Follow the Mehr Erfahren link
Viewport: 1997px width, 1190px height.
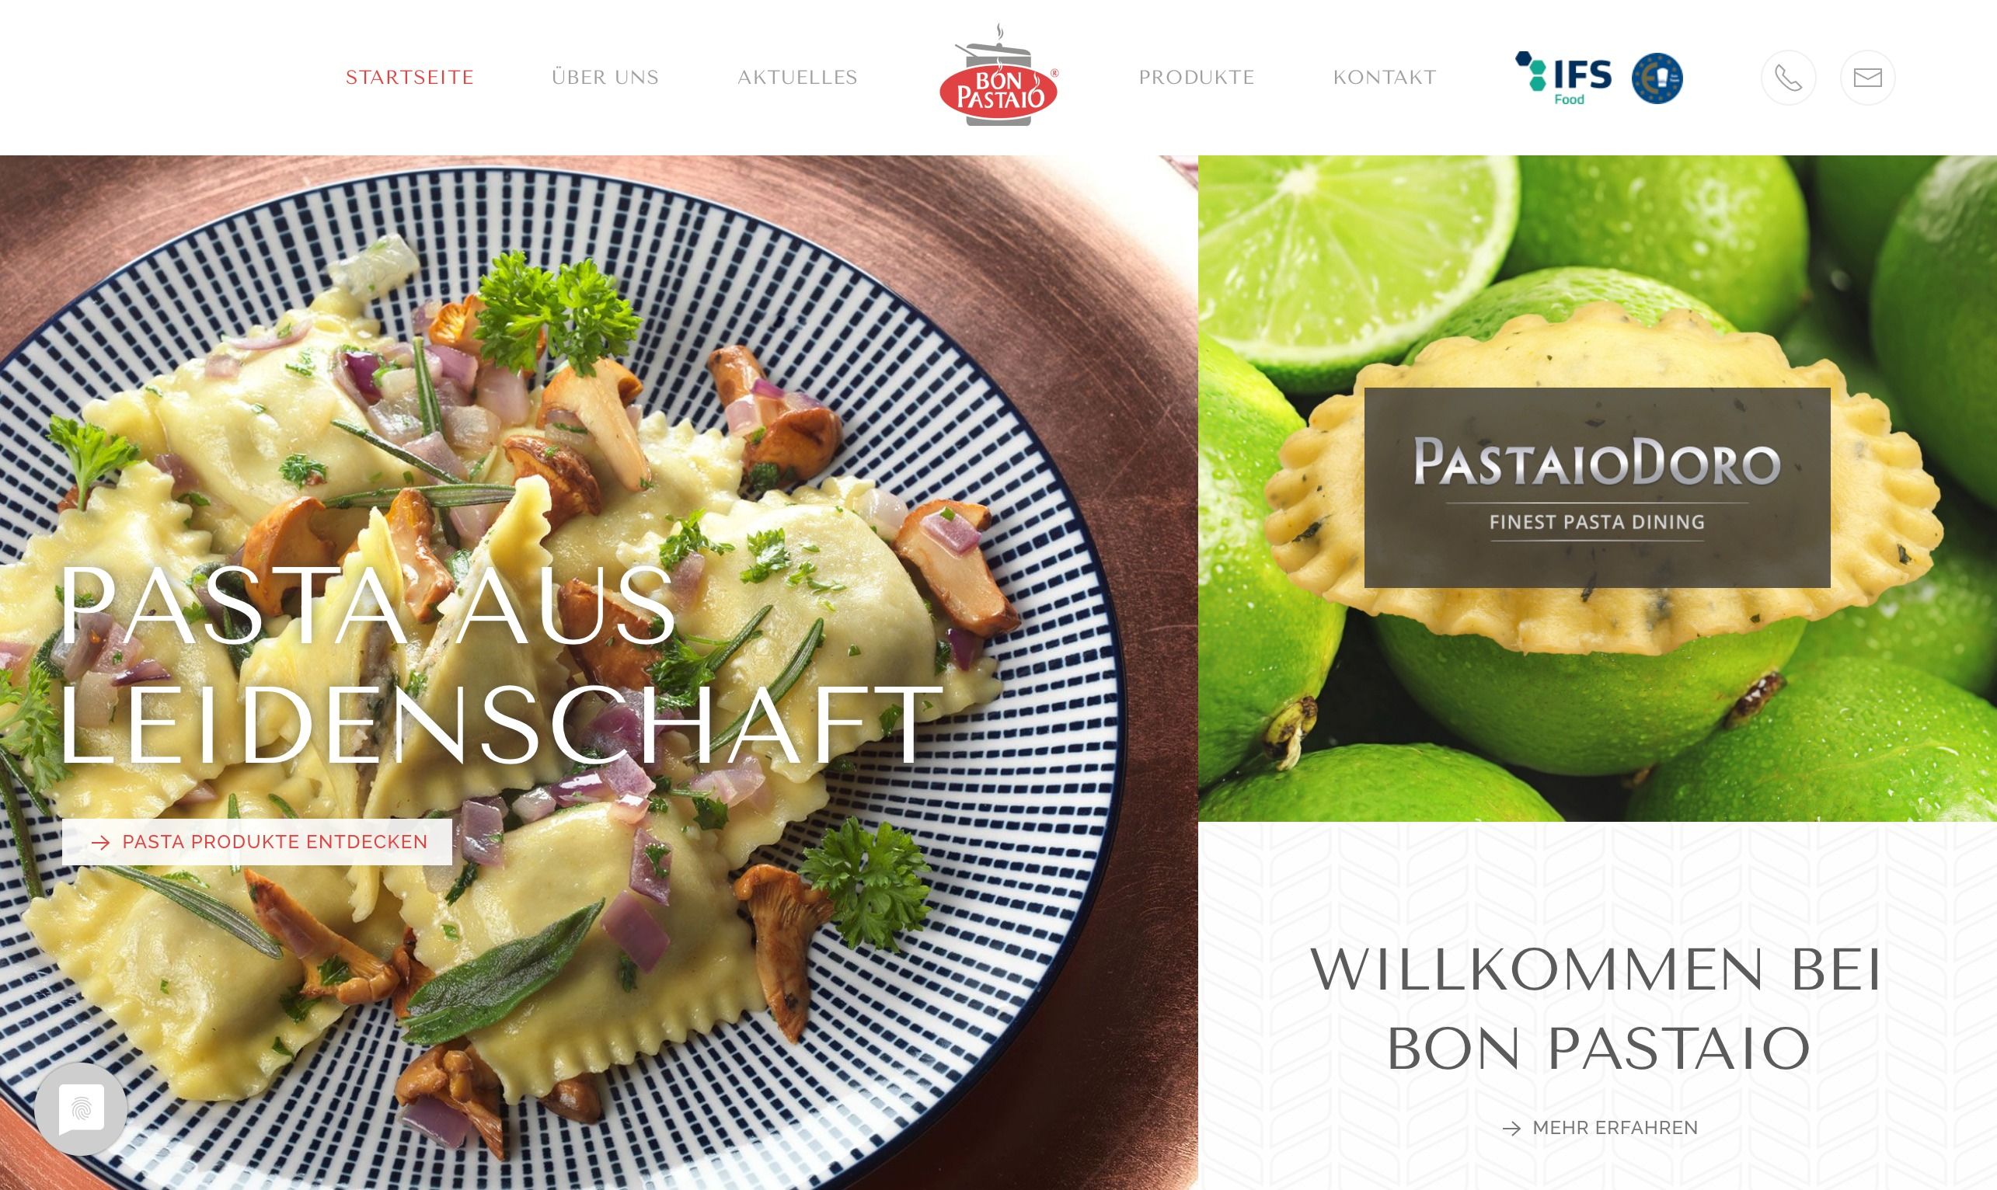(1599, 1129)
